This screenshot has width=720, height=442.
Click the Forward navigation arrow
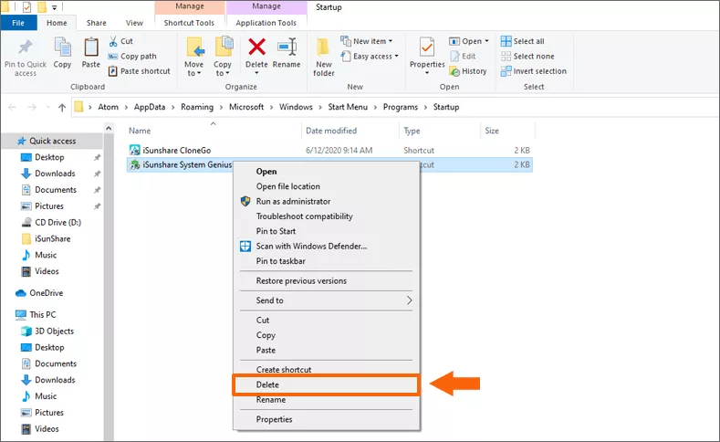pos(32,108)
